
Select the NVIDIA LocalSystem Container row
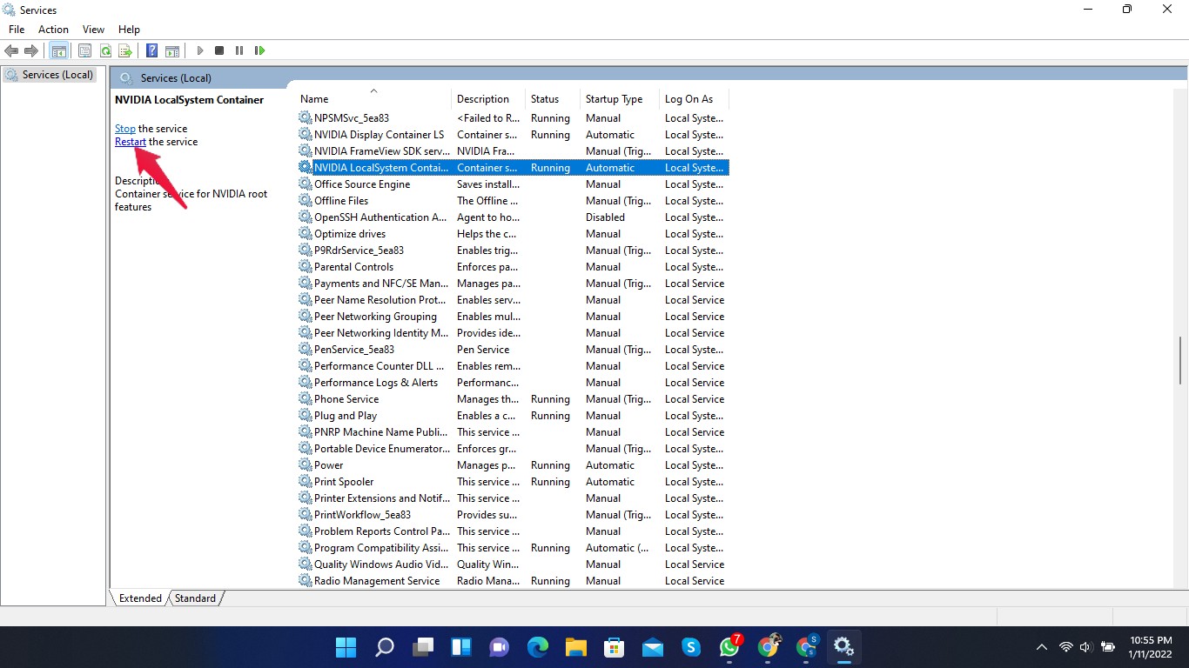pos(514,168)
